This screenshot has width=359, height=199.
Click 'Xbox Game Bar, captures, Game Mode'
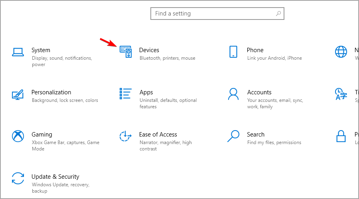(65, 146)
